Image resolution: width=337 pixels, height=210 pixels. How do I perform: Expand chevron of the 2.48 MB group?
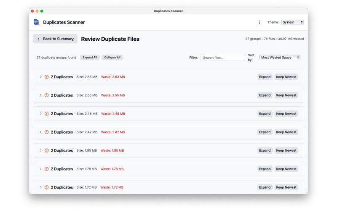(40, 113)
